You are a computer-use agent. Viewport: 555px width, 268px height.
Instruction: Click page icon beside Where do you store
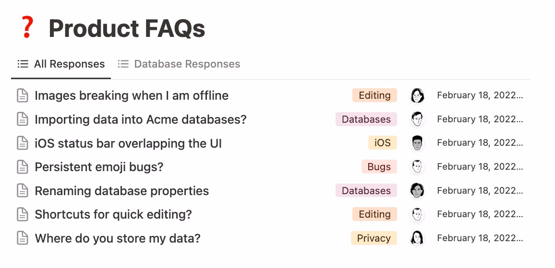pos(23,238)
